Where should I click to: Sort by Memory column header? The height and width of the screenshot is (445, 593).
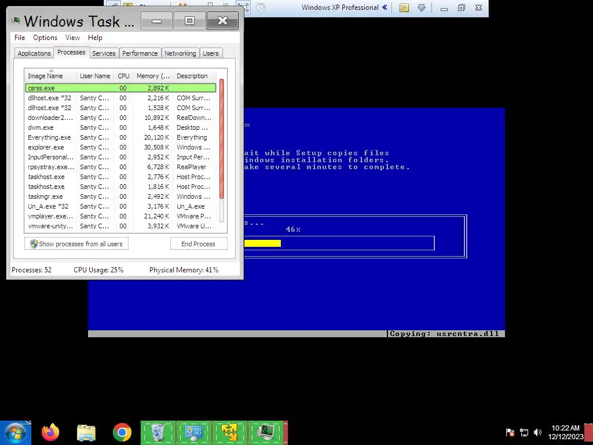(x=153, y=76)
